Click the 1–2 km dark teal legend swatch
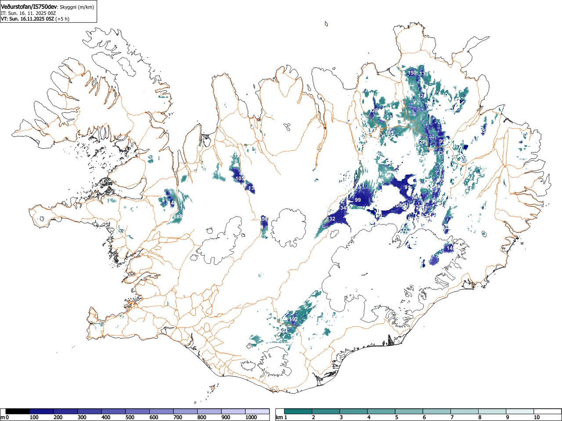 point(299,411)
